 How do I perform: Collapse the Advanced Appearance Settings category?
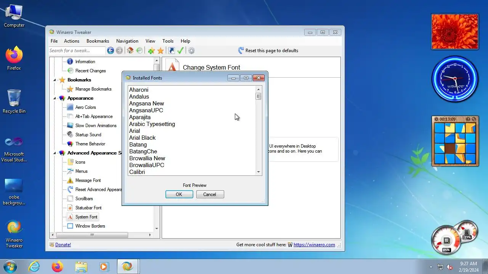55,153
